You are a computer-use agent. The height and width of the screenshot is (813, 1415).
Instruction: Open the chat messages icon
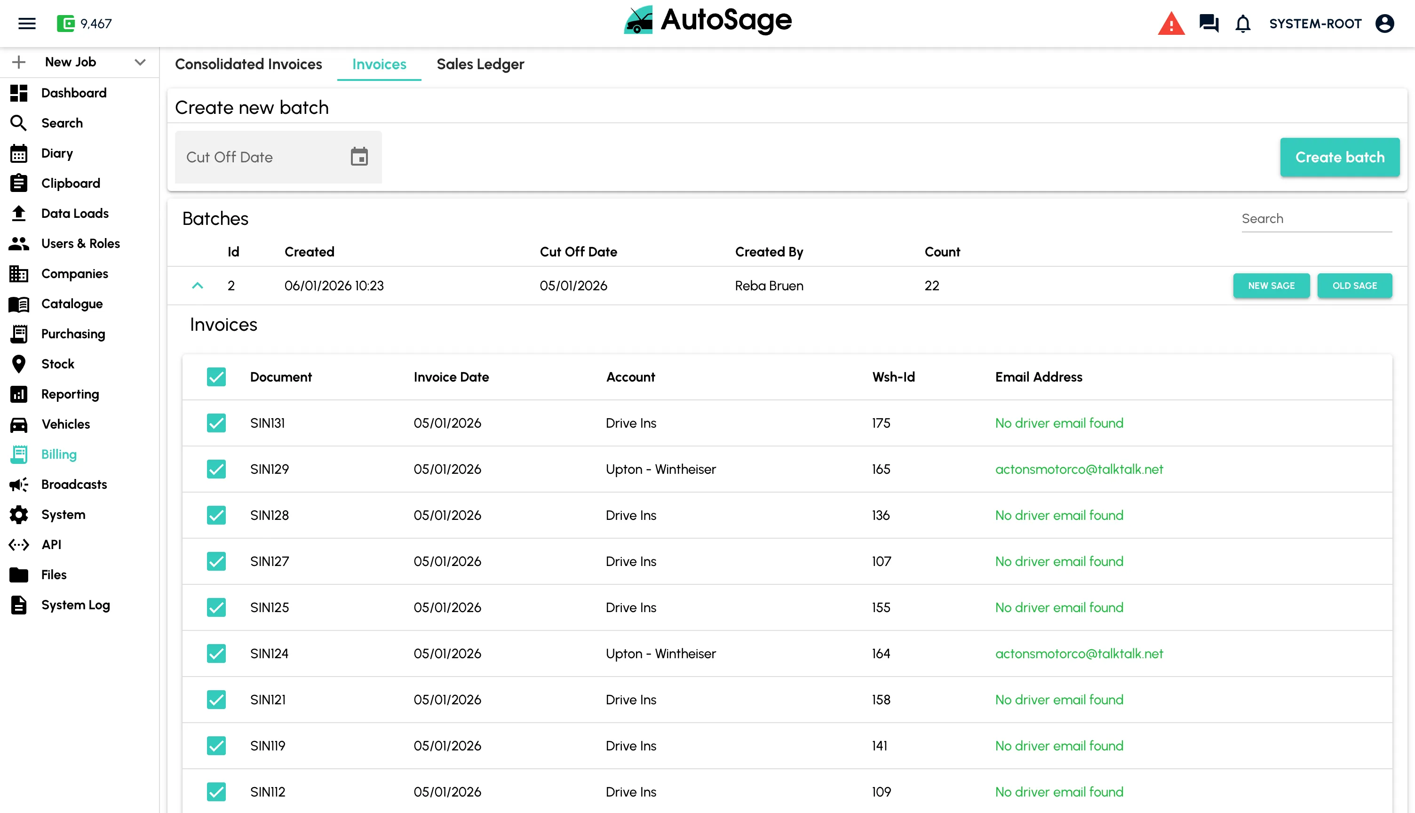pyautogui.click(x=1208, y=24)
